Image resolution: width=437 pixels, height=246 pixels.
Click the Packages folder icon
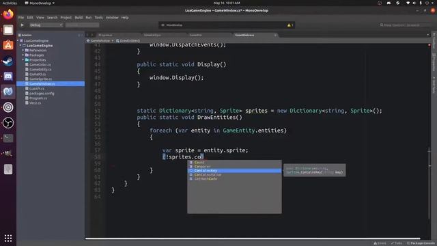tap(27, 55)
